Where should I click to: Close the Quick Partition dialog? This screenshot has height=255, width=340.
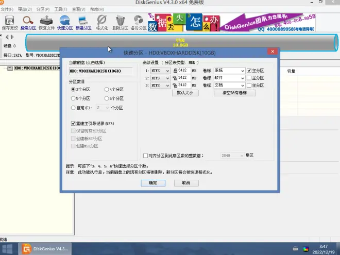(x=273, y=52)
